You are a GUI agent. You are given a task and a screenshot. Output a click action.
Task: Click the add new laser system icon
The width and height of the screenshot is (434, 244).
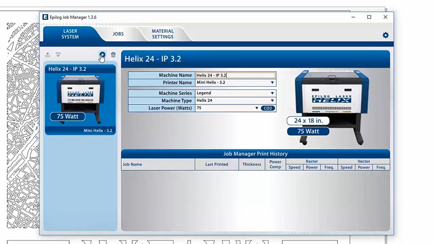click(102, 55)
